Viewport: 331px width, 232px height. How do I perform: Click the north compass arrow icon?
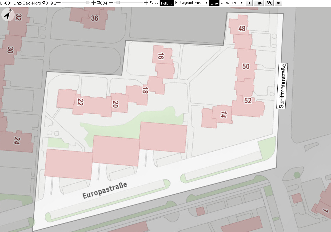tap(8, 14)
